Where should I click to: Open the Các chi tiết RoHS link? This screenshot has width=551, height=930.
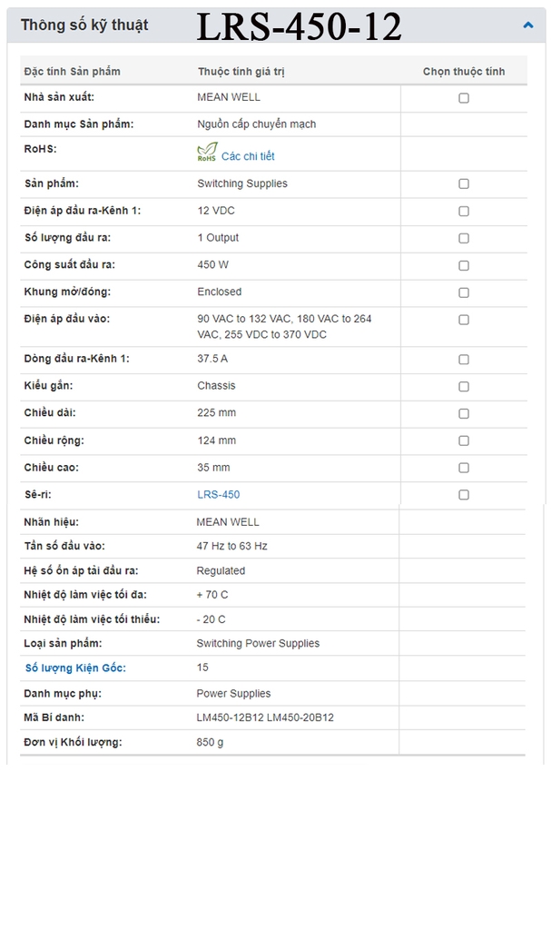[x=248, y=156]
